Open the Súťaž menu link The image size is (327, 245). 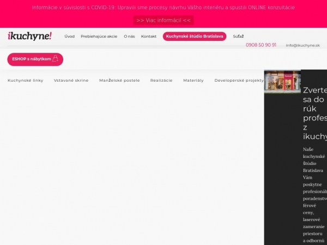click(238, 36)
